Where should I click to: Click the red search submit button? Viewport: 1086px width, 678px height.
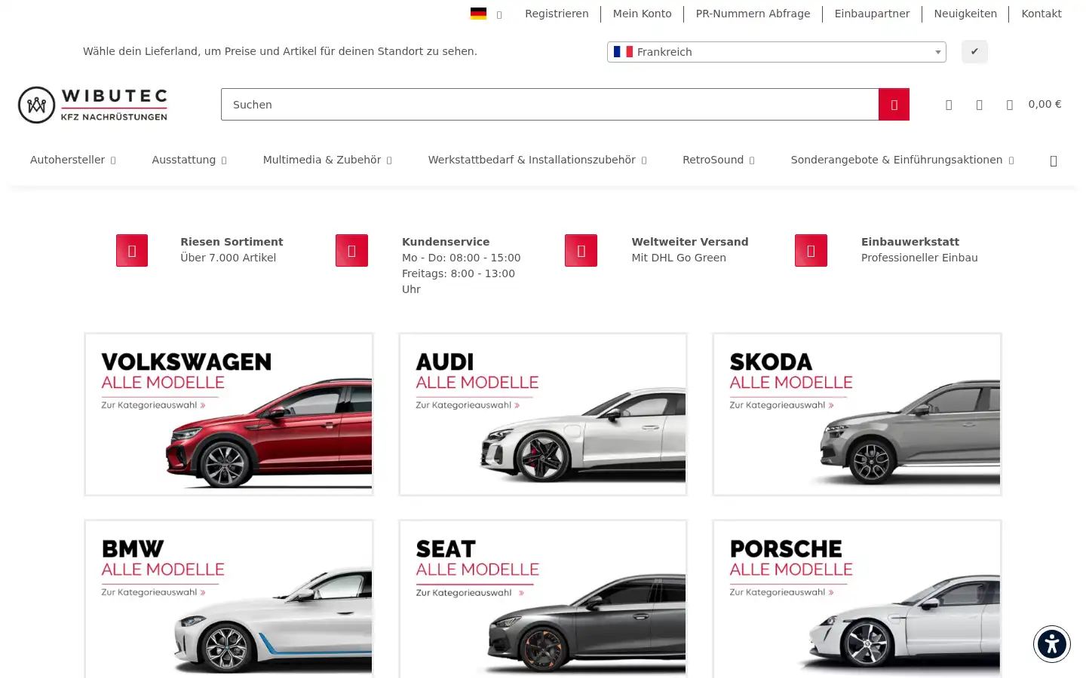(894, 105)
